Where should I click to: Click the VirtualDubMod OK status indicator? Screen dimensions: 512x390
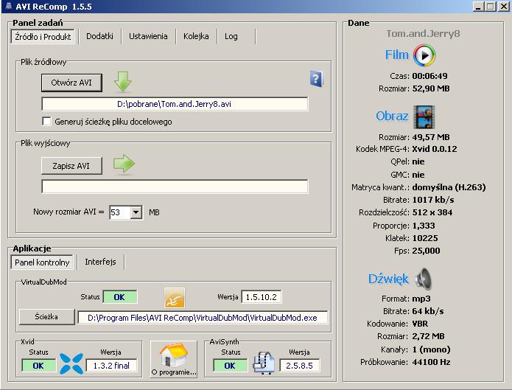[119, 297]
